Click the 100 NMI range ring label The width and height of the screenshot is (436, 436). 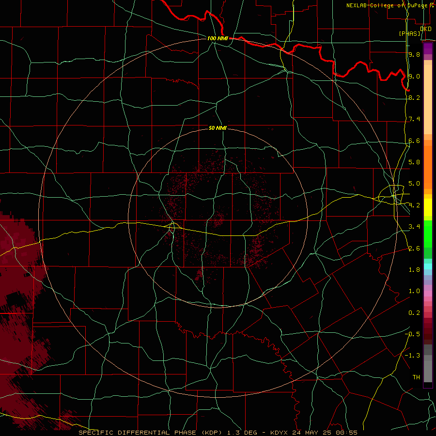(x=218, y=38)
